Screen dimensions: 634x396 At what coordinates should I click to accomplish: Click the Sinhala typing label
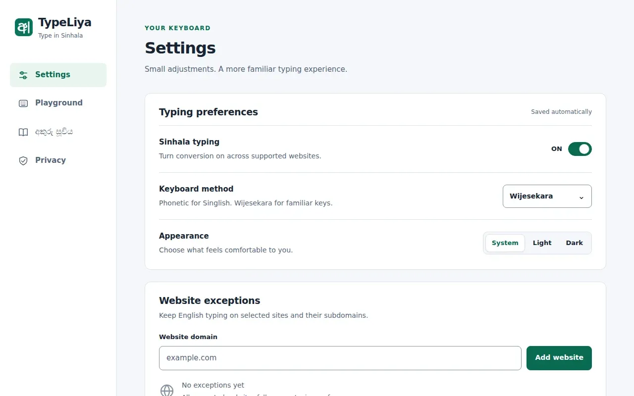[189, 142]
